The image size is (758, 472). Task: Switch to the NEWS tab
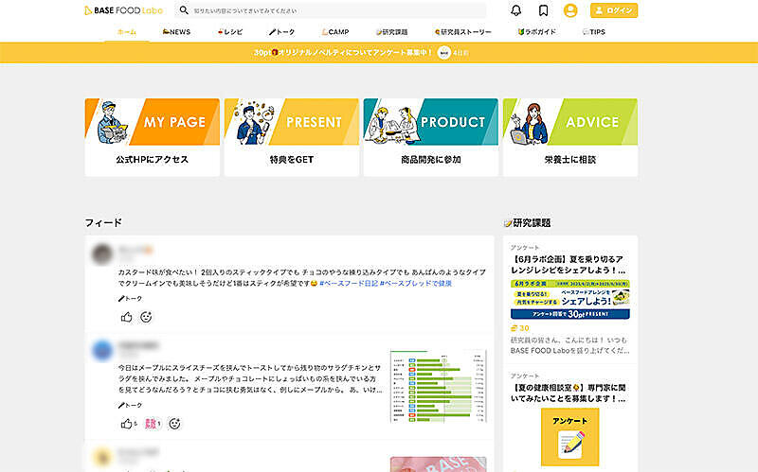tap(176, 32)
